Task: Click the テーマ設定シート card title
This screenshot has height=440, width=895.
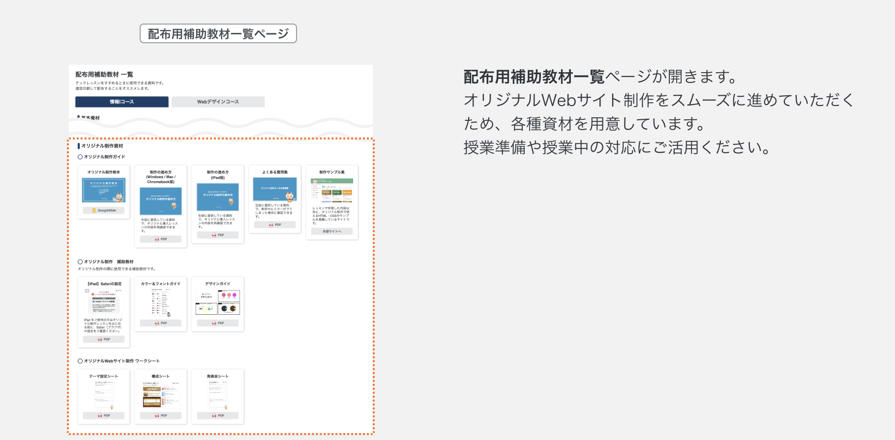Action: click(104, 376)
